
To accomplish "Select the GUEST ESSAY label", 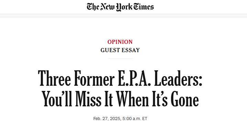I will coord(120,50).
